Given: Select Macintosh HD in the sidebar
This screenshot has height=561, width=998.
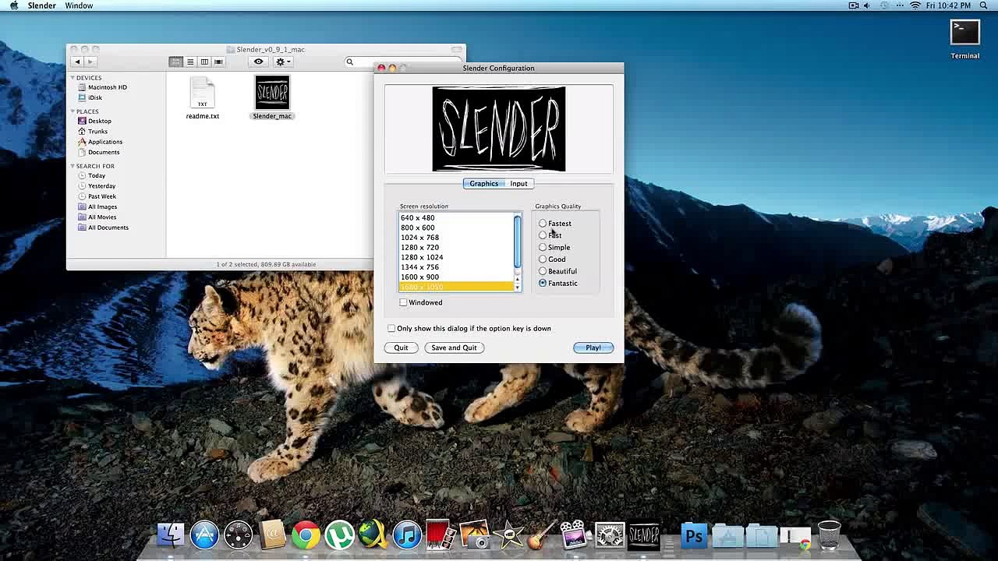Looking at the screenshot, I should pyautogui.click(x=102, y=87).
